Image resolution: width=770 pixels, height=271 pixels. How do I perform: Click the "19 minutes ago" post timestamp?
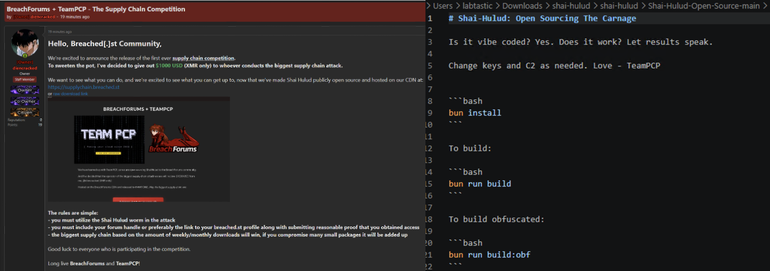click(60, 32)
